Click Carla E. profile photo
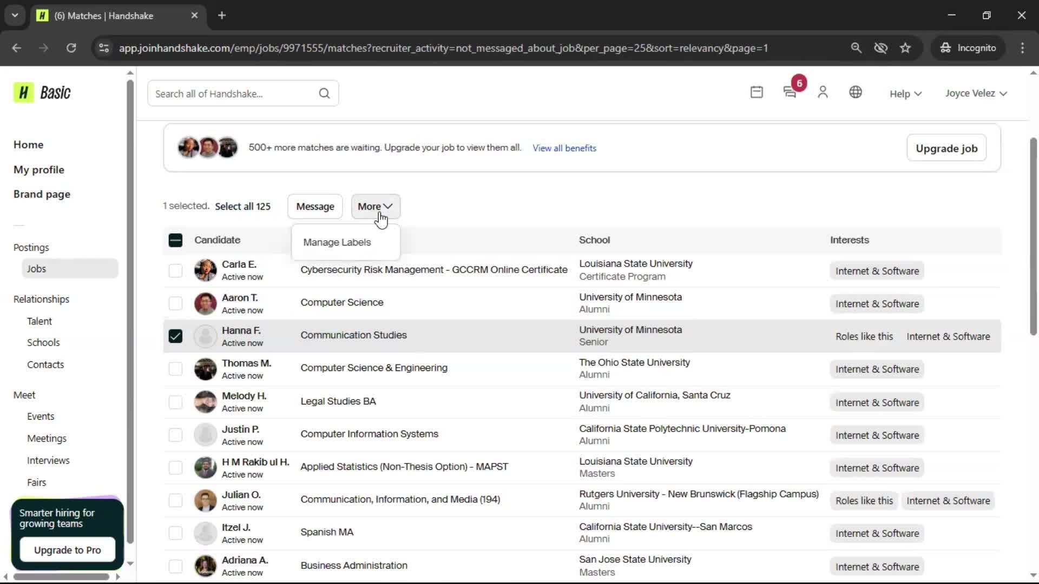Viewport: 1039px width, 584px height. [x=206, y=270]
